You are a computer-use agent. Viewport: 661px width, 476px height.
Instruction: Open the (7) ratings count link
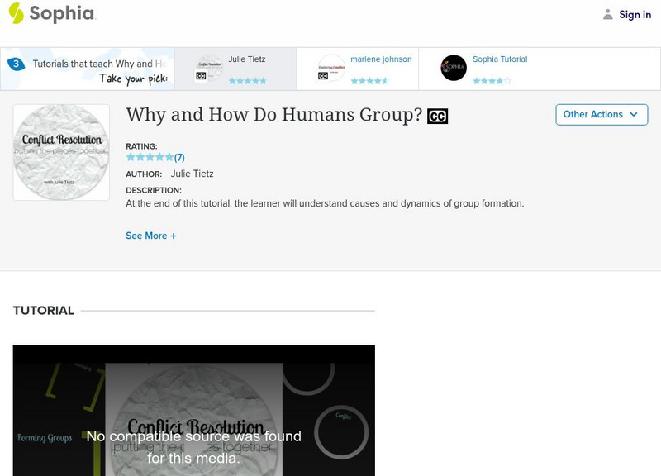point(179,158)
